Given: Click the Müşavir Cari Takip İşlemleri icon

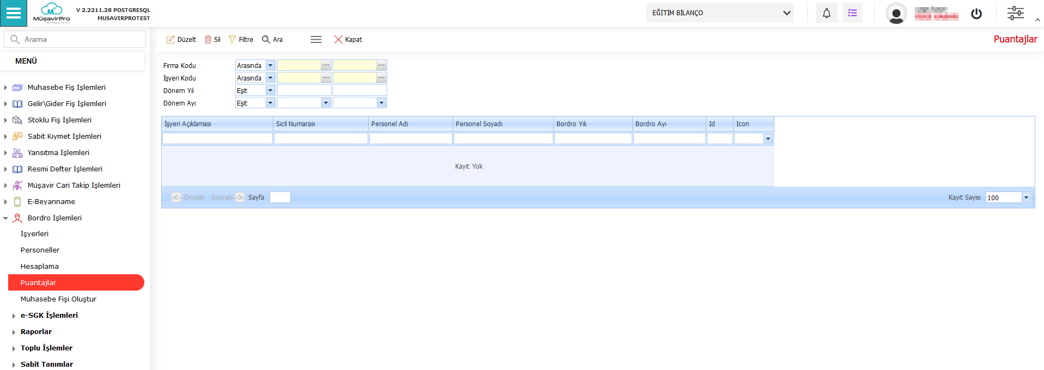Looking at the screenshot, I should pyautogui.click(x=17, y=185).
